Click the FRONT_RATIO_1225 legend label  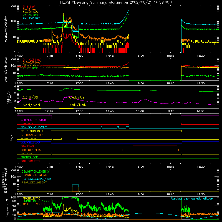pyautogui.click(x=36, y=201)
